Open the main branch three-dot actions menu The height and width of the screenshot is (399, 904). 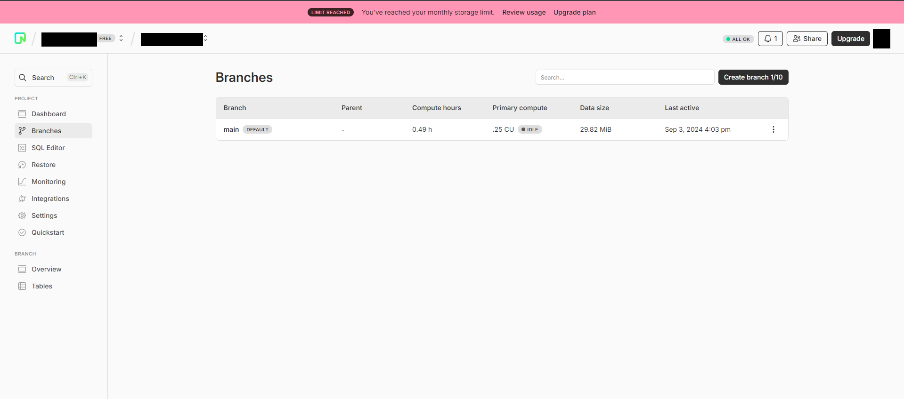point(774,129)
